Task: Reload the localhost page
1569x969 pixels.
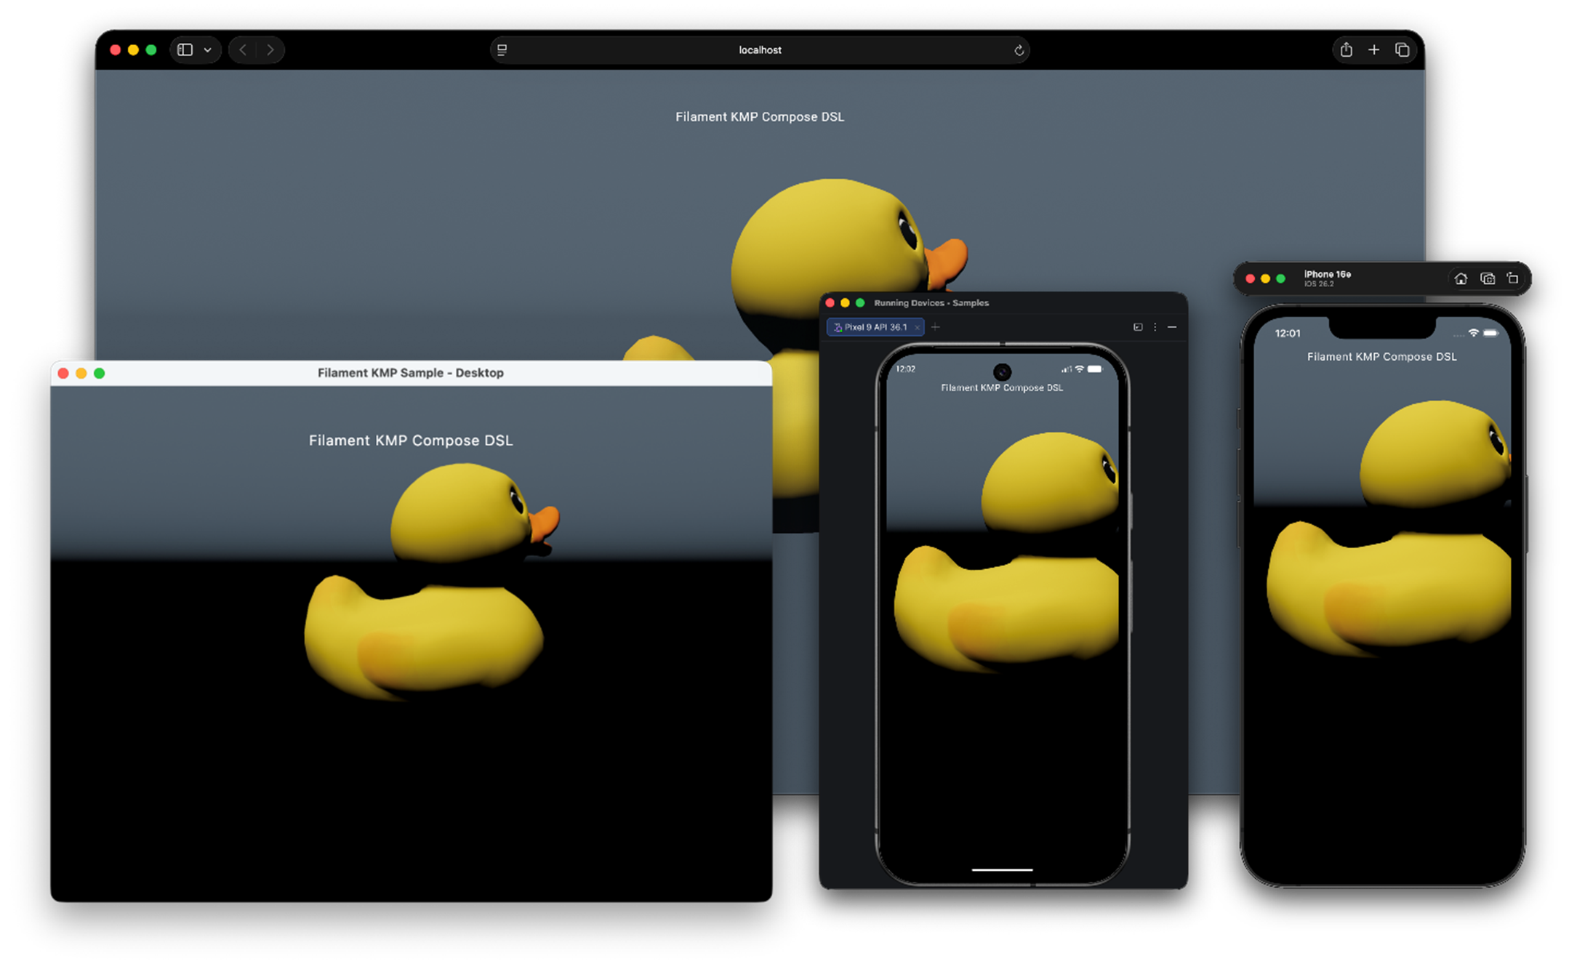Action: click(x=1019, y=50)
